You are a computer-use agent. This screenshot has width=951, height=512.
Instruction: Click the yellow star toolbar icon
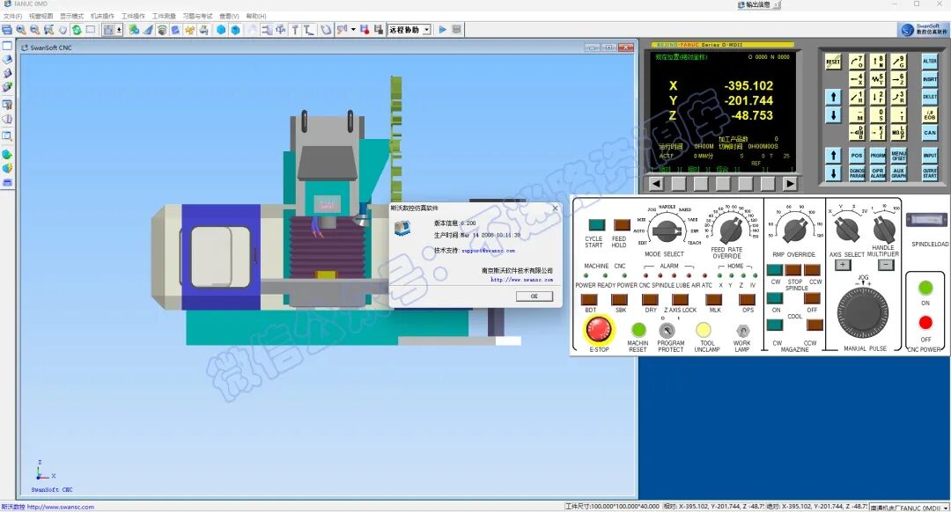190,29
